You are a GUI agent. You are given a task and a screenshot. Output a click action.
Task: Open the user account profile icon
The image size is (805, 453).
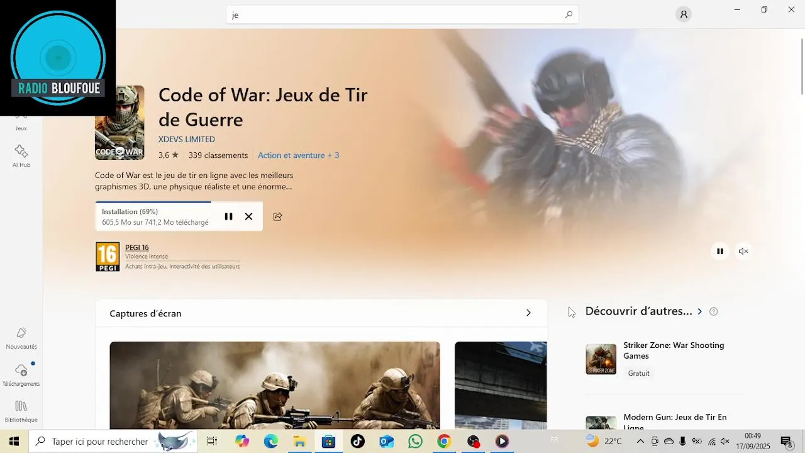[684, 14]
